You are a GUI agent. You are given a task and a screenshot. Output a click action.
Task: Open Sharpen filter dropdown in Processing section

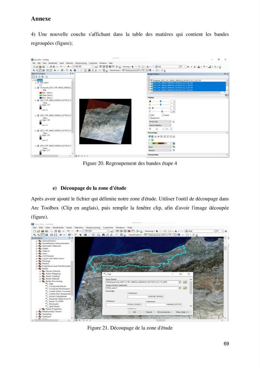(160, 151)
